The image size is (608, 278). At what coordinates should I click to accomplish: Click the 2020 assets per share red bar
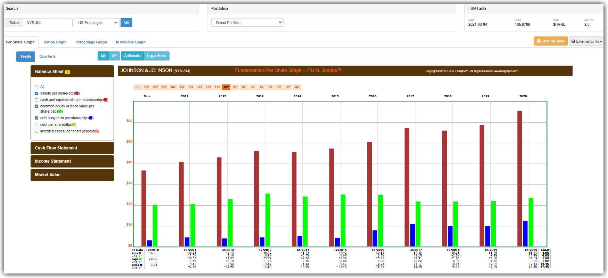(x=520, y=179)
